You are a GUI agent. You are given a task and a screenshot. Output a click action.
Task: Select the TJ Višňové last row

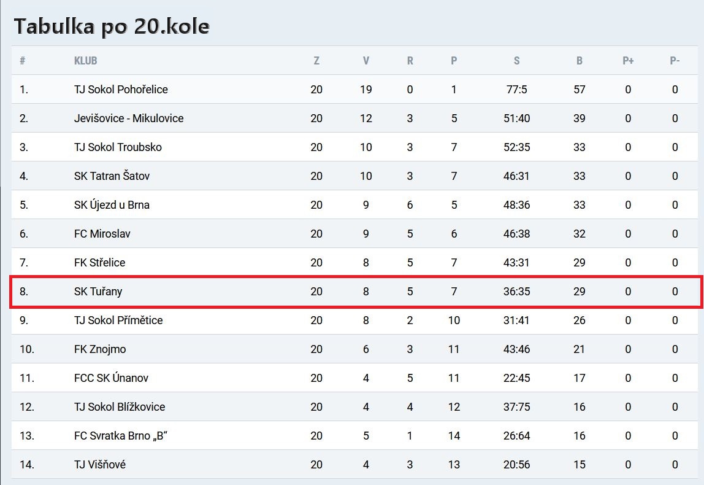tap(354, 464)
